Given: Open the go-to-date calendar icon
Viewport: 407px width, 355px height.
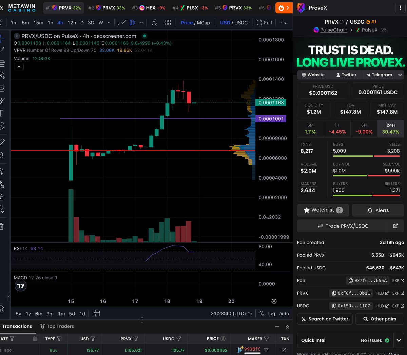Looking at the screenshot, I should [97, 313].
